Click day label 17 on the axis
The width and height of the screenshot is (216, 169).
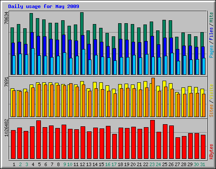114,164
